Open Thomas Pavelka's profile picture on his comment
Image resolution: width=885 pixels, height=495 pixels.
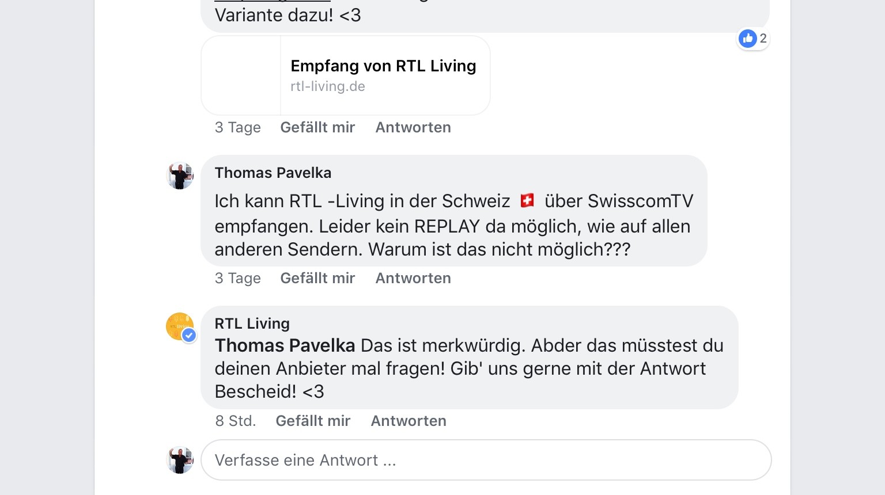(180, 176)
